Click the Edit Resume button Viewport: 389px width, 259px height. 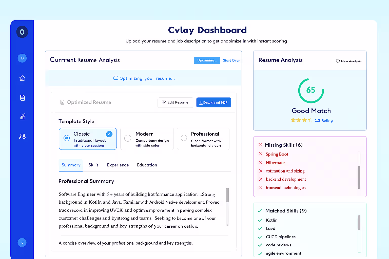pyautogui.click(x=175, y=102)
